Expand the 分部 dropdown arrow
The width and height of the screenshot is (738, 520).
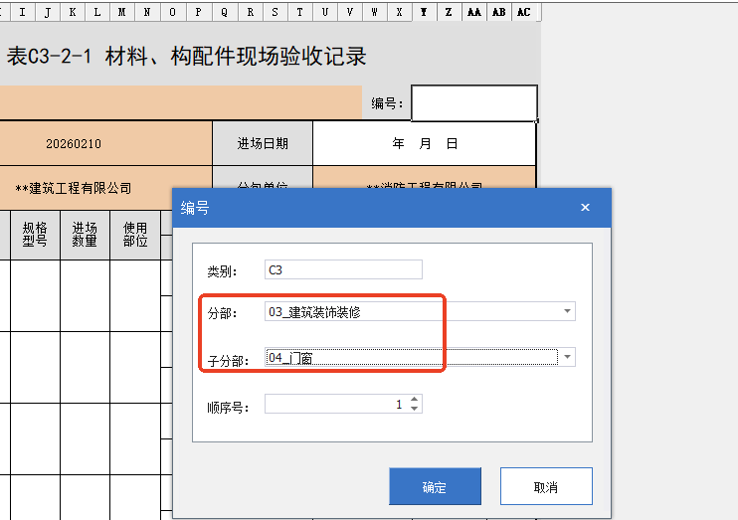coord(567,311)
